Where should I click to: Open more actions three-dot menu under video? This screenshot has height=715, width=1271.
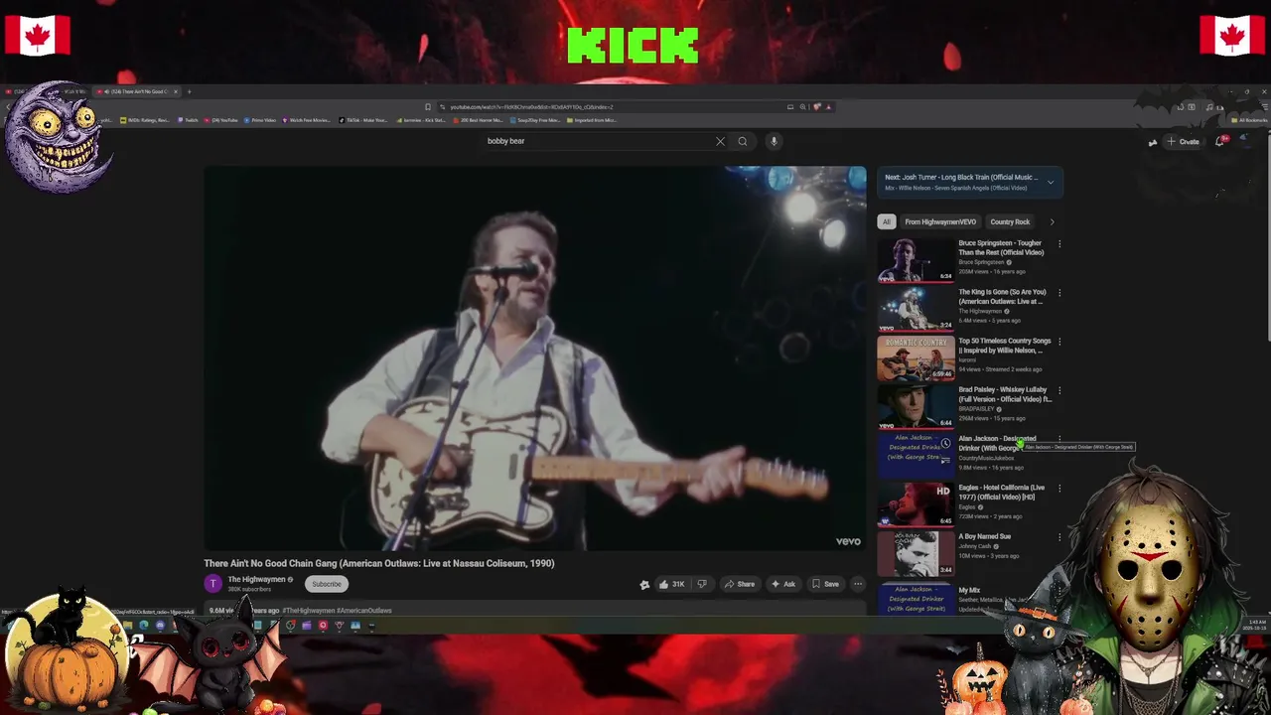[x=858, y=584]
